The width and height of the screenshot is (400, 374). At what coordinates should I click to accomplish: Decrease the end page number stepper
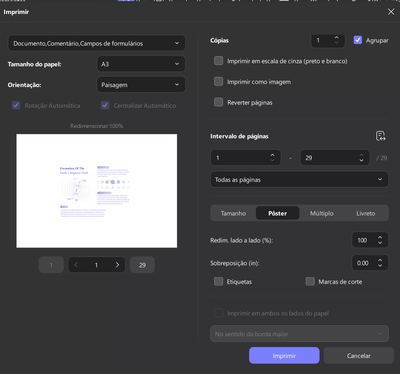pos(361,161)
